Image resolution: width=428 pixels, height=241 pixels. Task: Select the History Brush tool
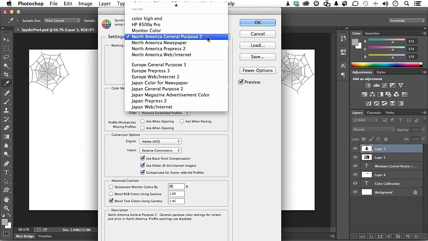pyautogui.click(x=6, y=119)
